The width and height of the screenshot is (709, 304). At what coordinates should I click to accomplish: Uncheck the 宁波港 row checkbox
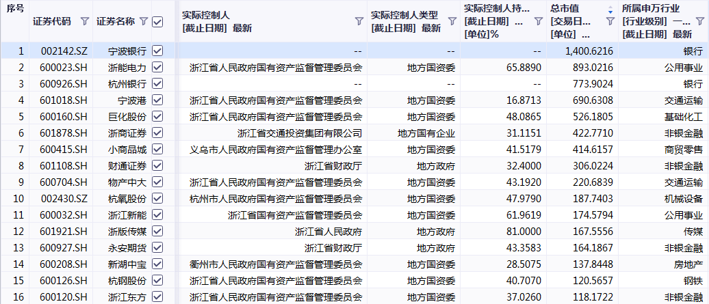click(x=157, y=100)
